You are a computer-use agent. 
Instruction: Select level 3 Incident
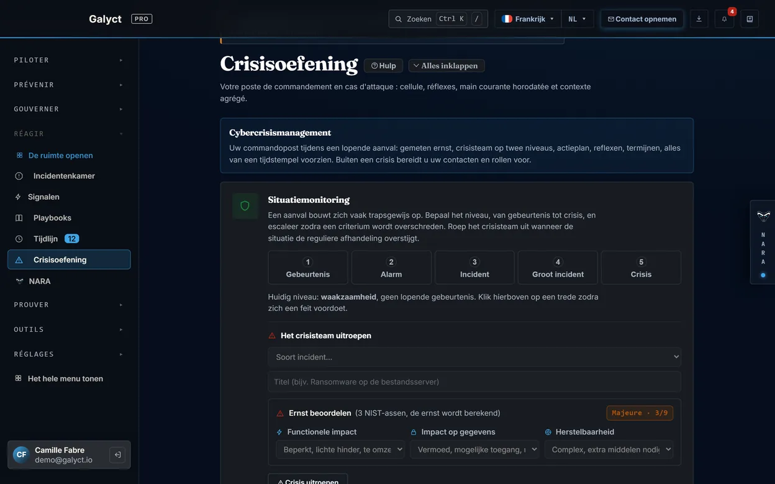[x=474, y=267]
